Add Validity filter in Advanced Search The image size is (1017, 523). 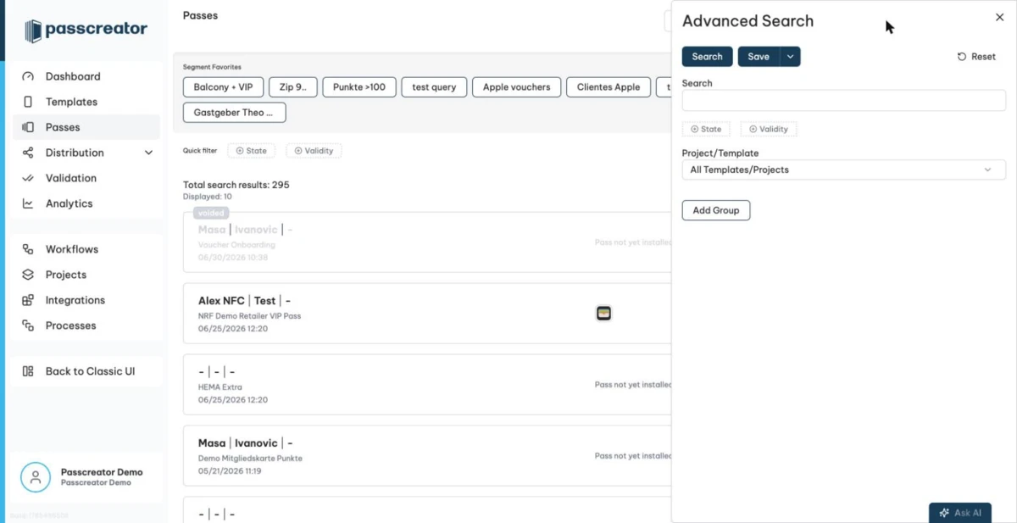tap(769, 130)
